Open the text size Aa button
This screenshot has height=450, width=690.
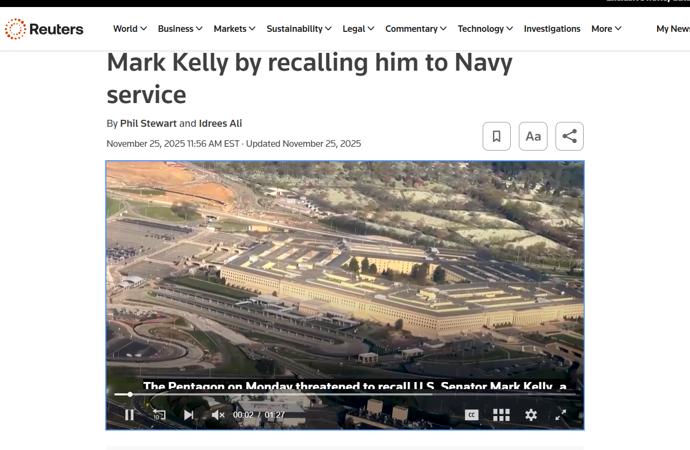pos(533,136)
